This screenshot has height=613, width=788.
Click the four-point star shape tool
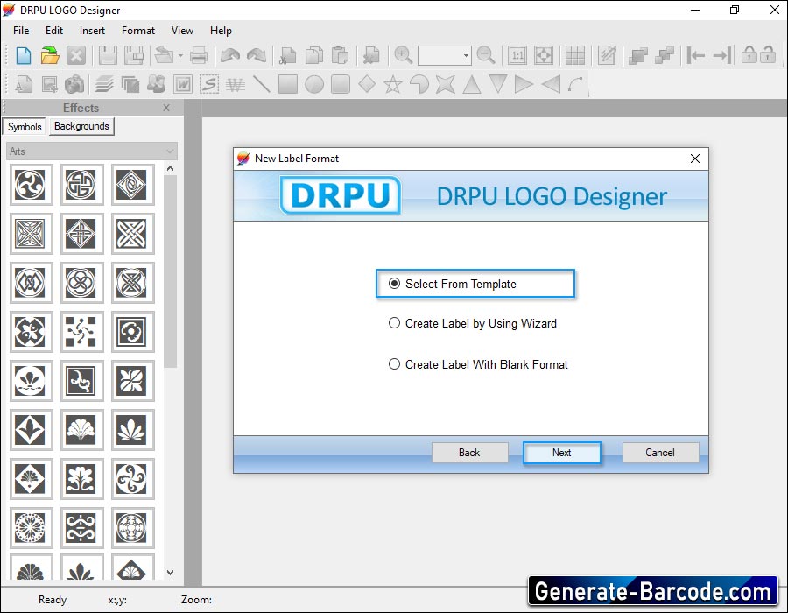[446, 84]
